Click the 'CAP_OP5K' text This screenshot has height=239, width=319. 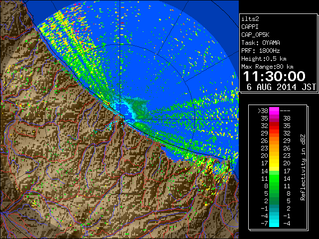255,35
